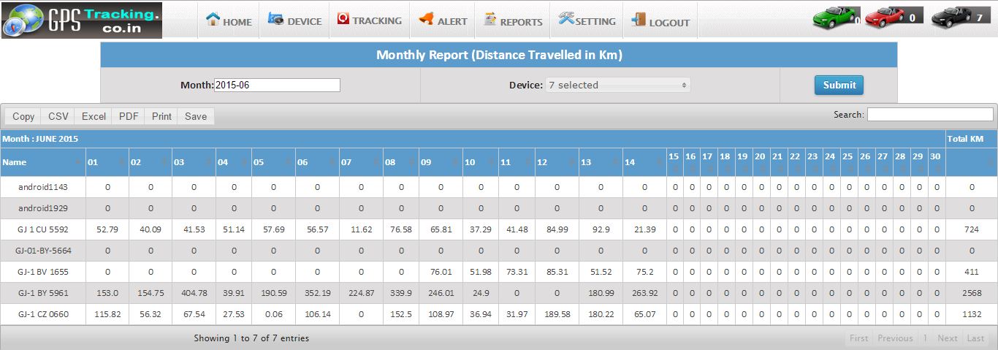Export the table to Excel

coord(94,116)
